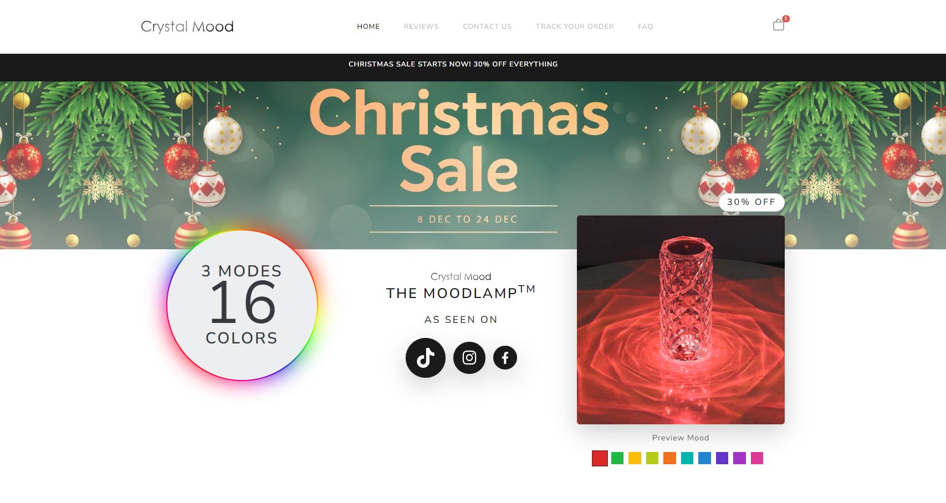Open the FAQ page
This screenshot has width=946, height=503.
(x=646, y=27)
